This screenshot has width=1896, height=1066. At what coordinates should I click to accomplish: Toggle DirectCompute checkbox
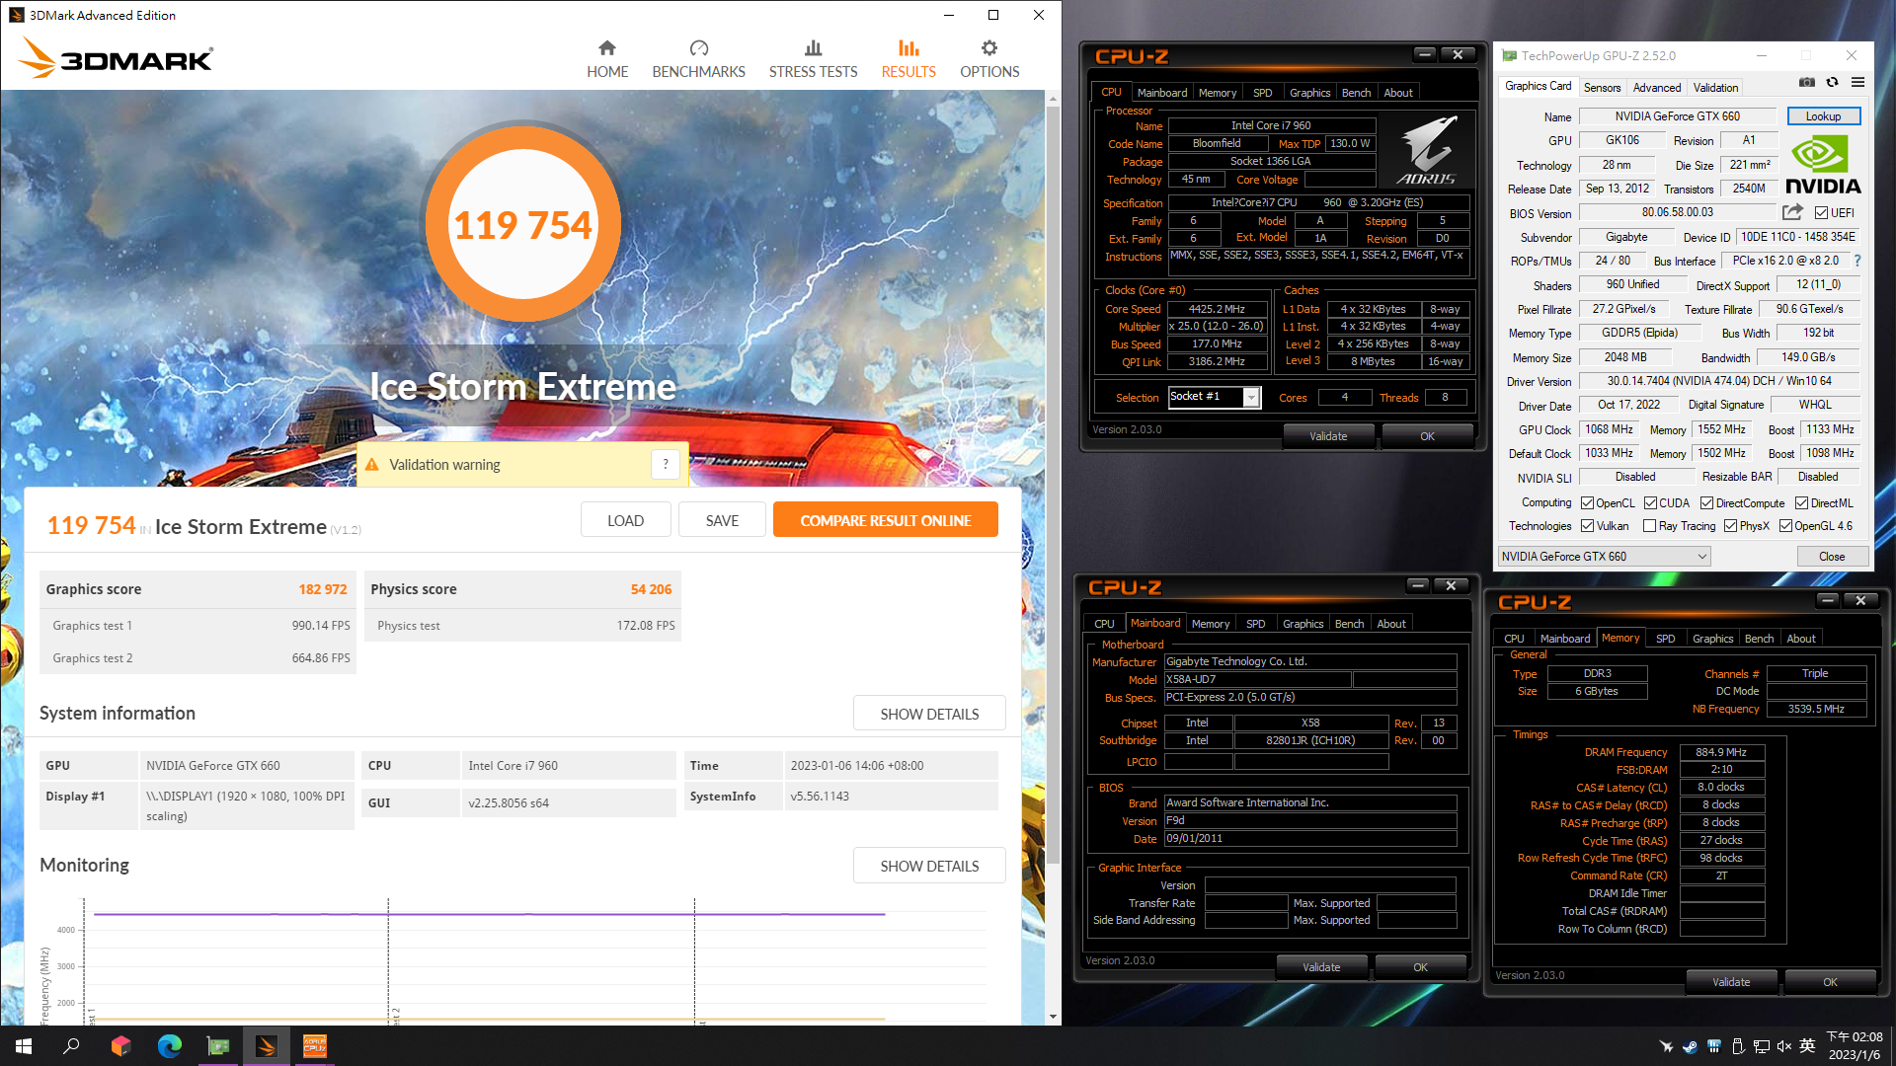click(1706, 503)
